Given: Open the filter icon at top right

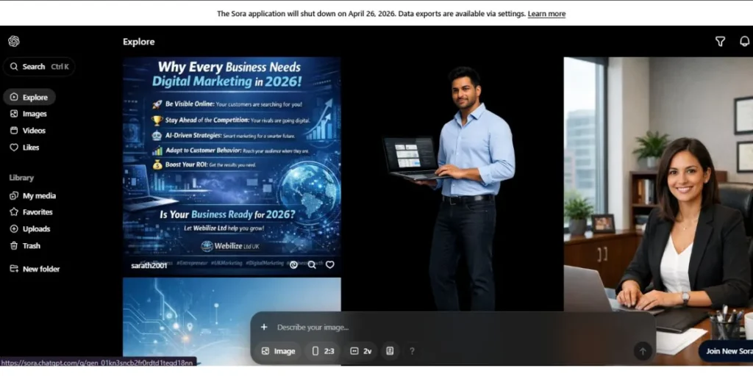Looking at the screenshot, I should (x=721, y=42).
